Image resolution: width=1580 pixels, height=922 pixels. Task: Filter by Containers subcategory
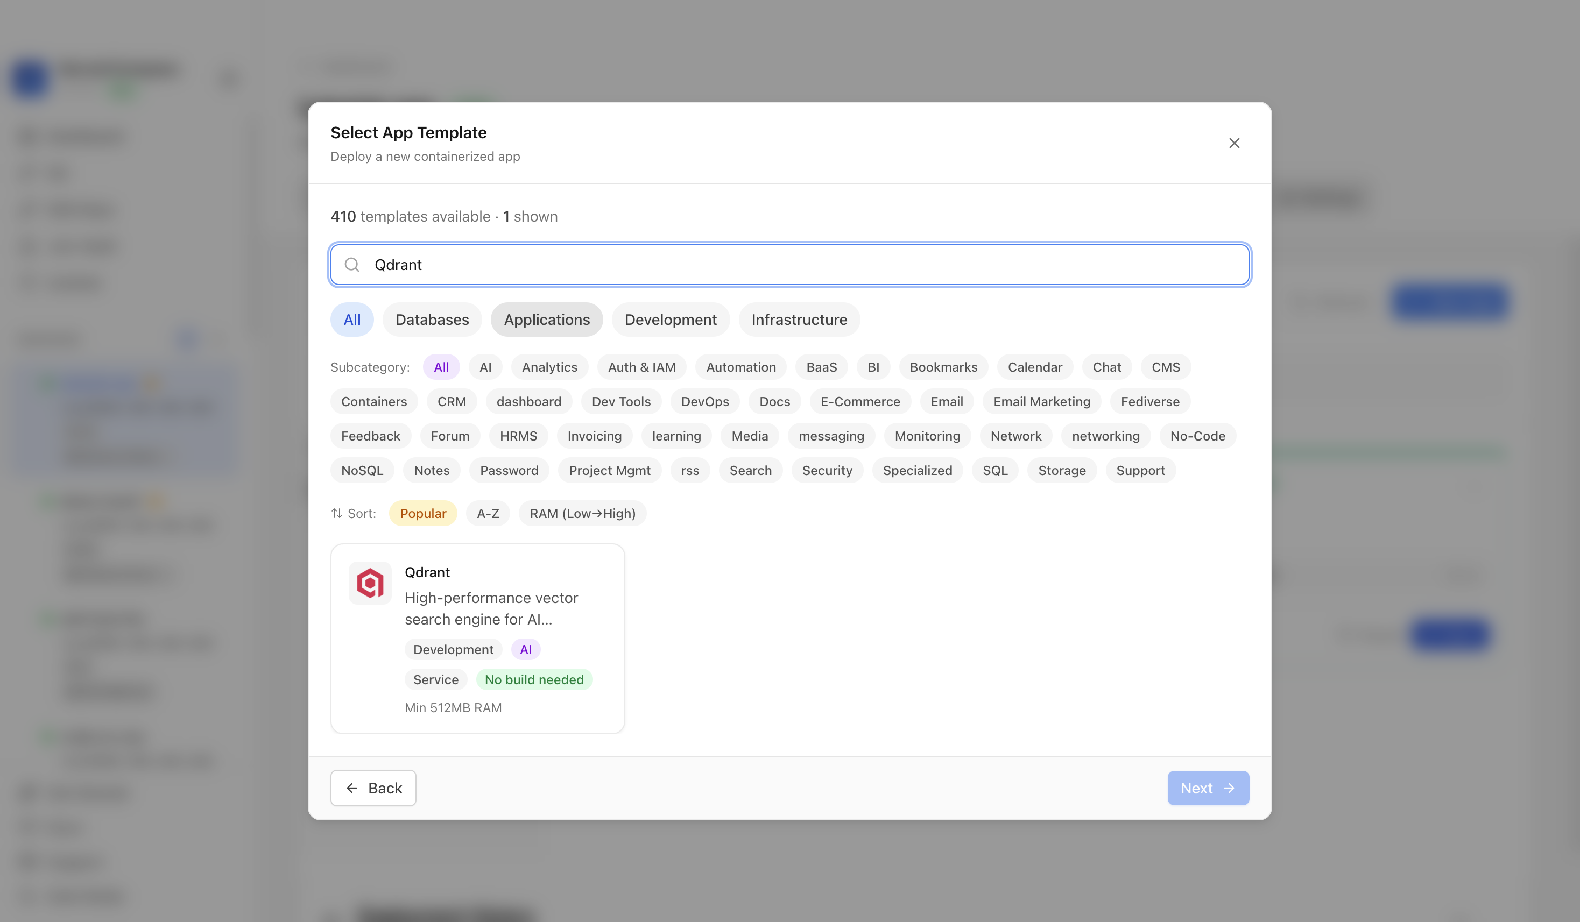pos(373,402)
